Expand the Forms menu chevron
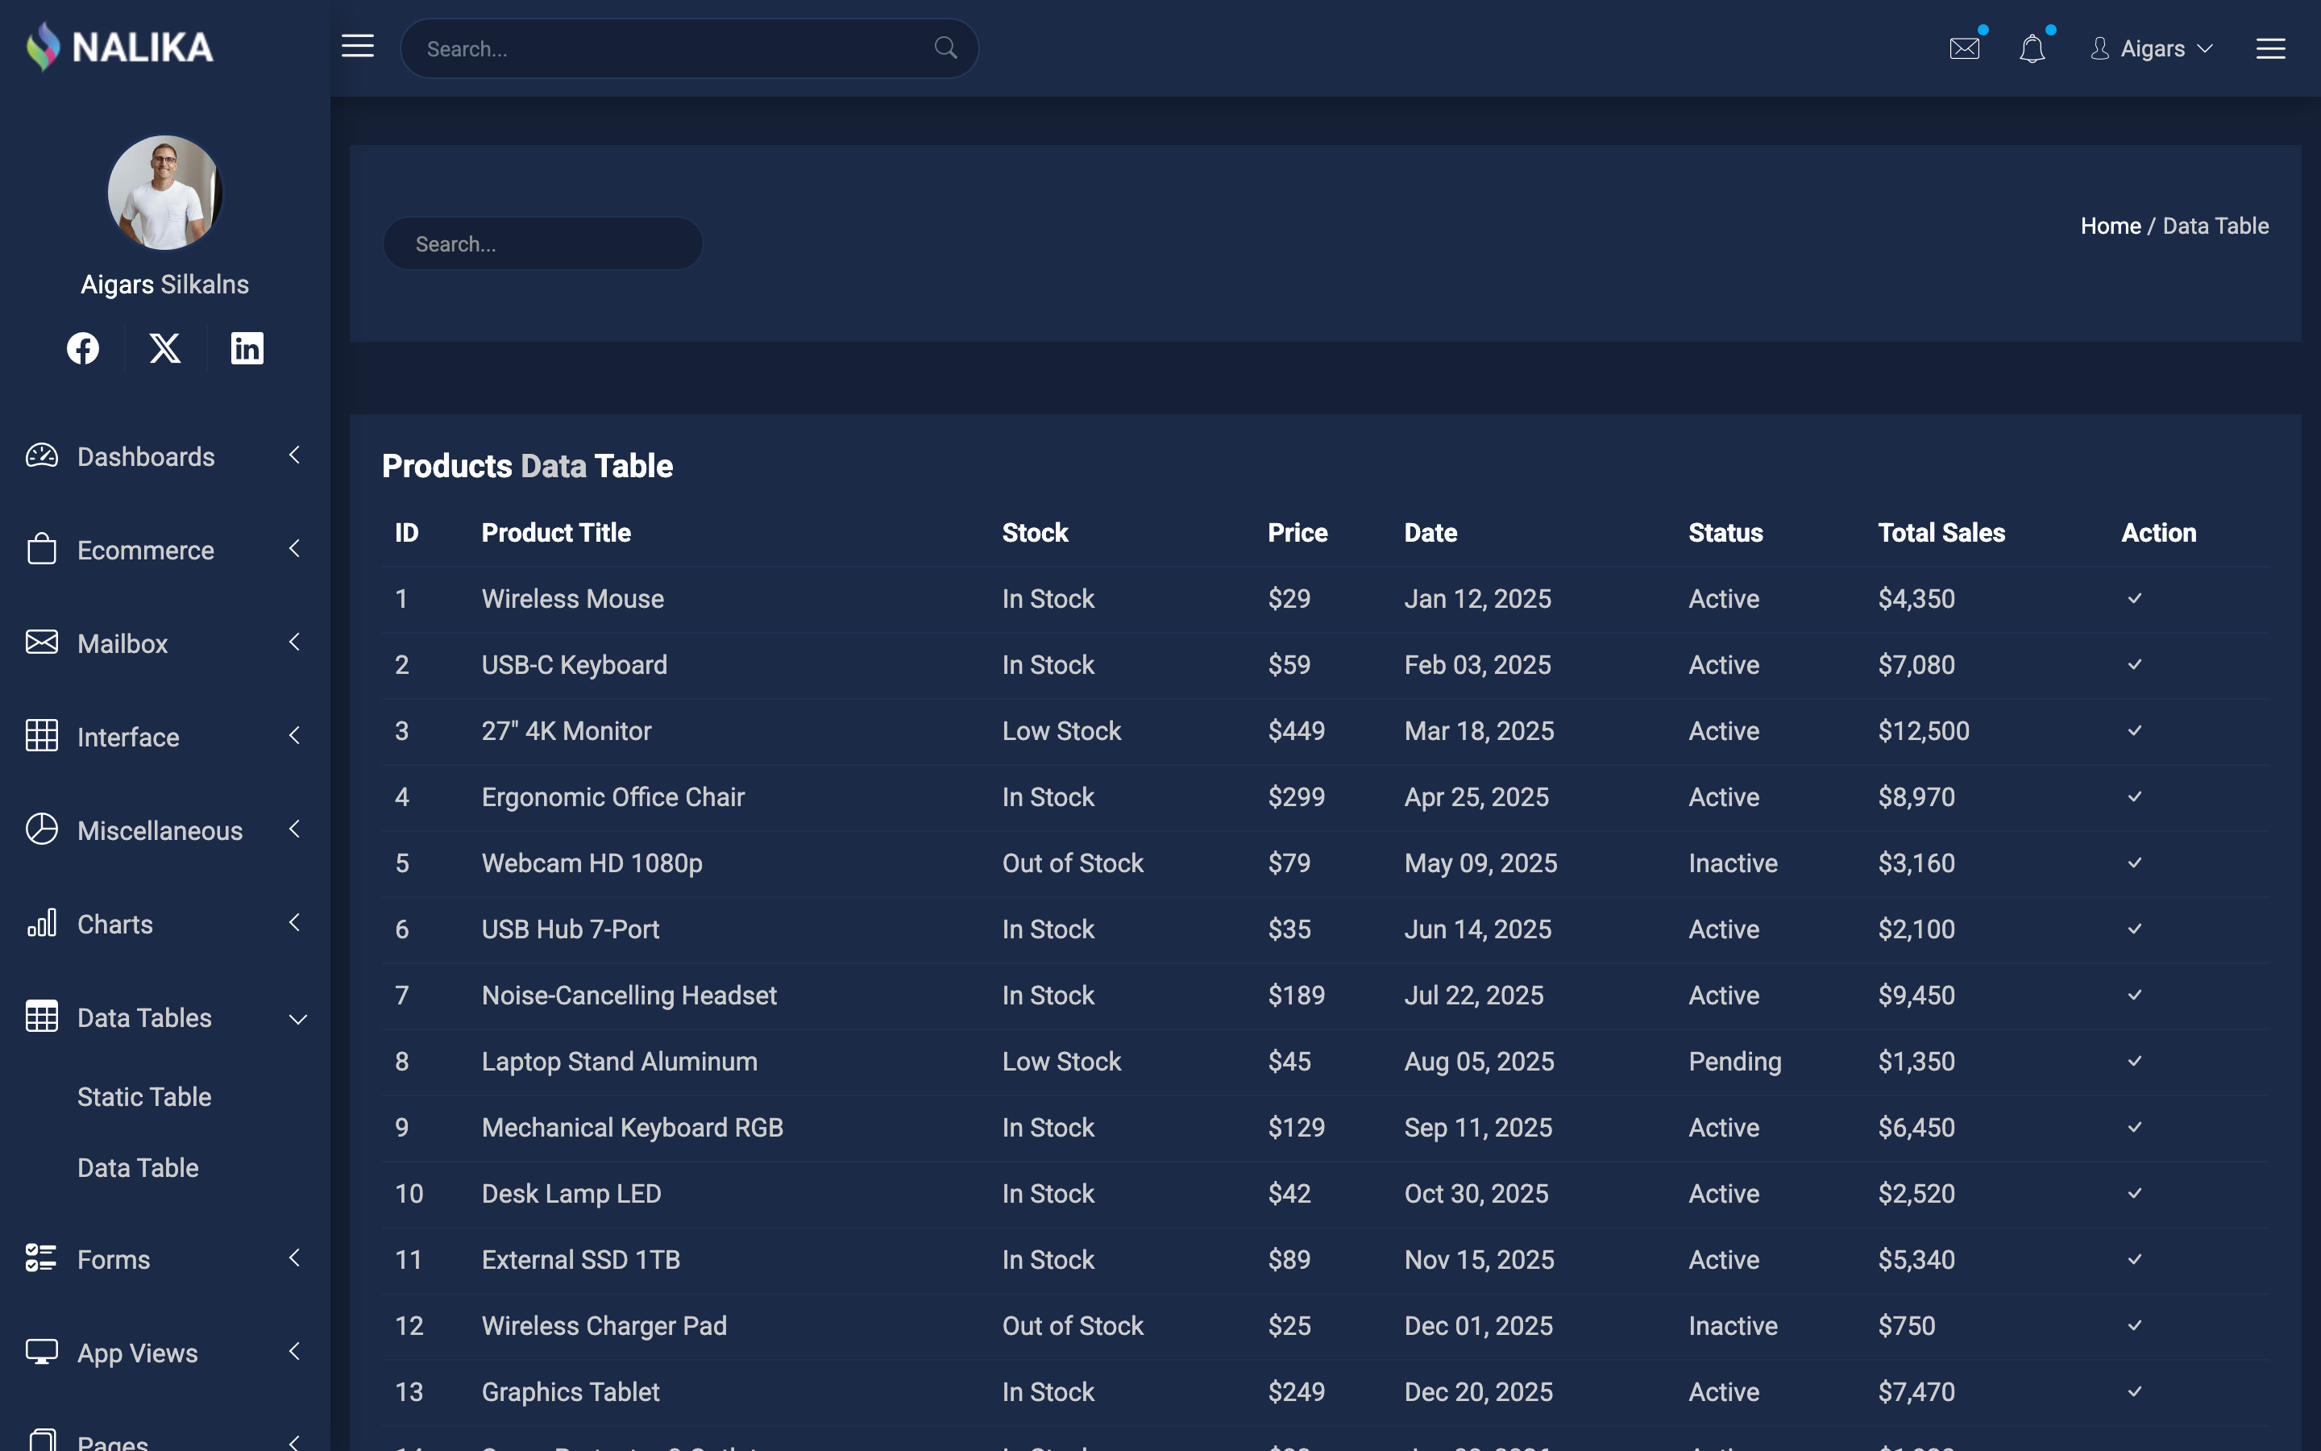Viewport: 2321px width, 1451px height. click(294, 1258)
